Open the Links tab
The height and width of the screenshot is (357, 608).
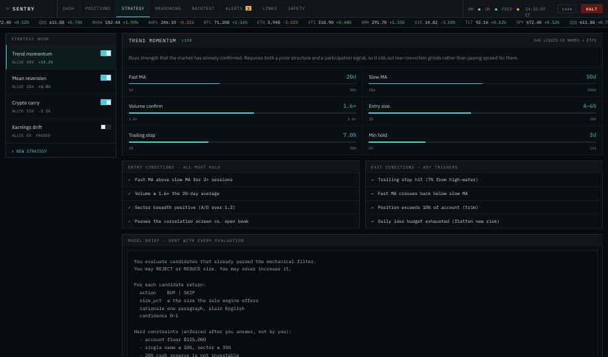269,9
